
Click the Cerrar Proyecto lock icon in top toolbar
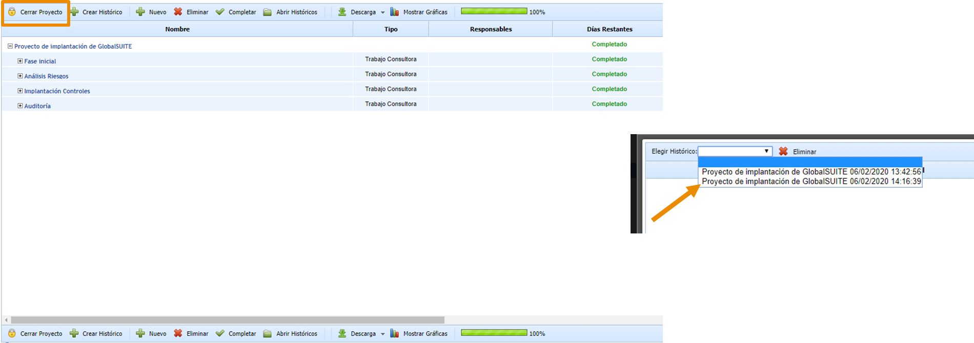pyautogui.click(x=12, y=12)
